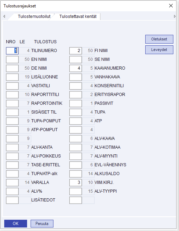Click the VIIM.KIRJ. order number field
The height and width of the screenshot is (231, 179).
[x=76, y=182]
